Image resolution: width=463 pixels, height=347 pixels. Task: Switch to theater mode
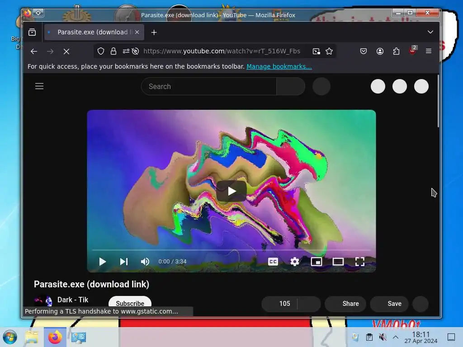(338, 262)
